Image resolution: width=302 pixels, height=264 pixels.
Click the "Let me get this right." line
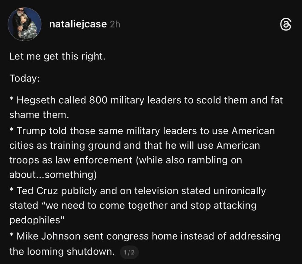point(57,56)
